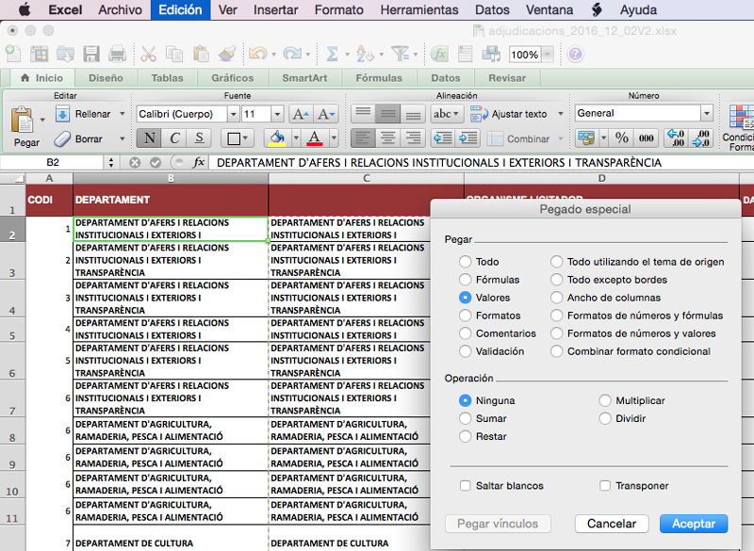Screen dimensions: 754x551
Task: Apply the yellow fill color bucket
Action: tap(277, 138)
